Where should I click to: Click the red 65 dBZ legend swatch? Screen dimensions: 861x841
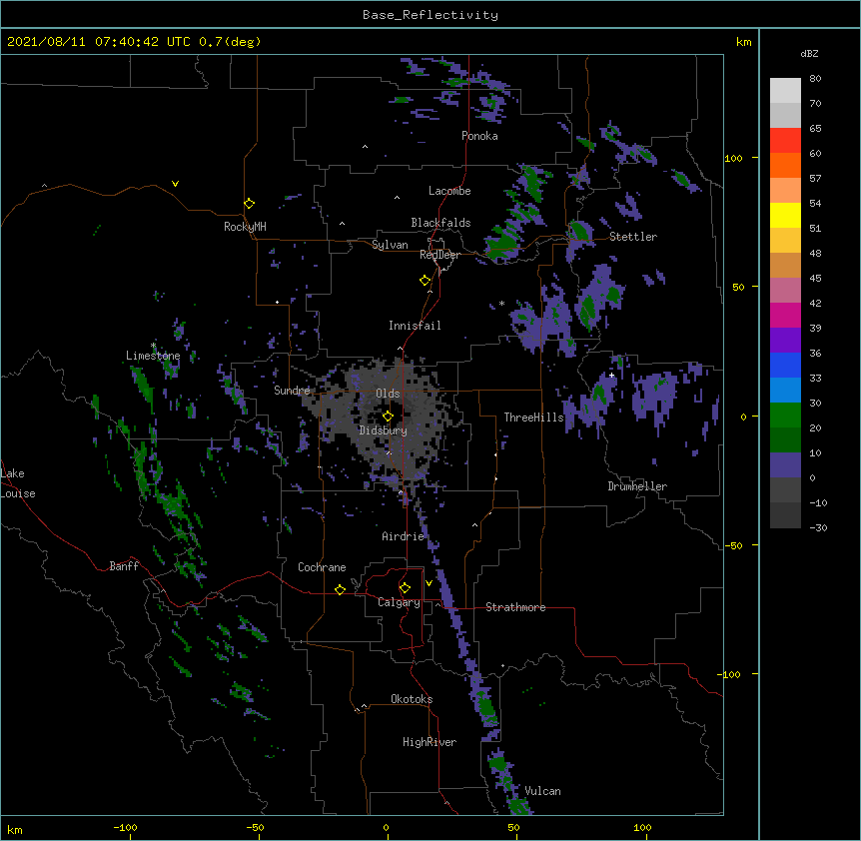pos(785,140)
